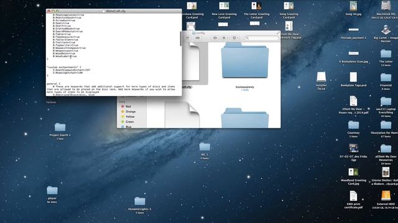Open the New Love Greeting Card.psd file
Screen dimensions: 398x223
(224, 6)
